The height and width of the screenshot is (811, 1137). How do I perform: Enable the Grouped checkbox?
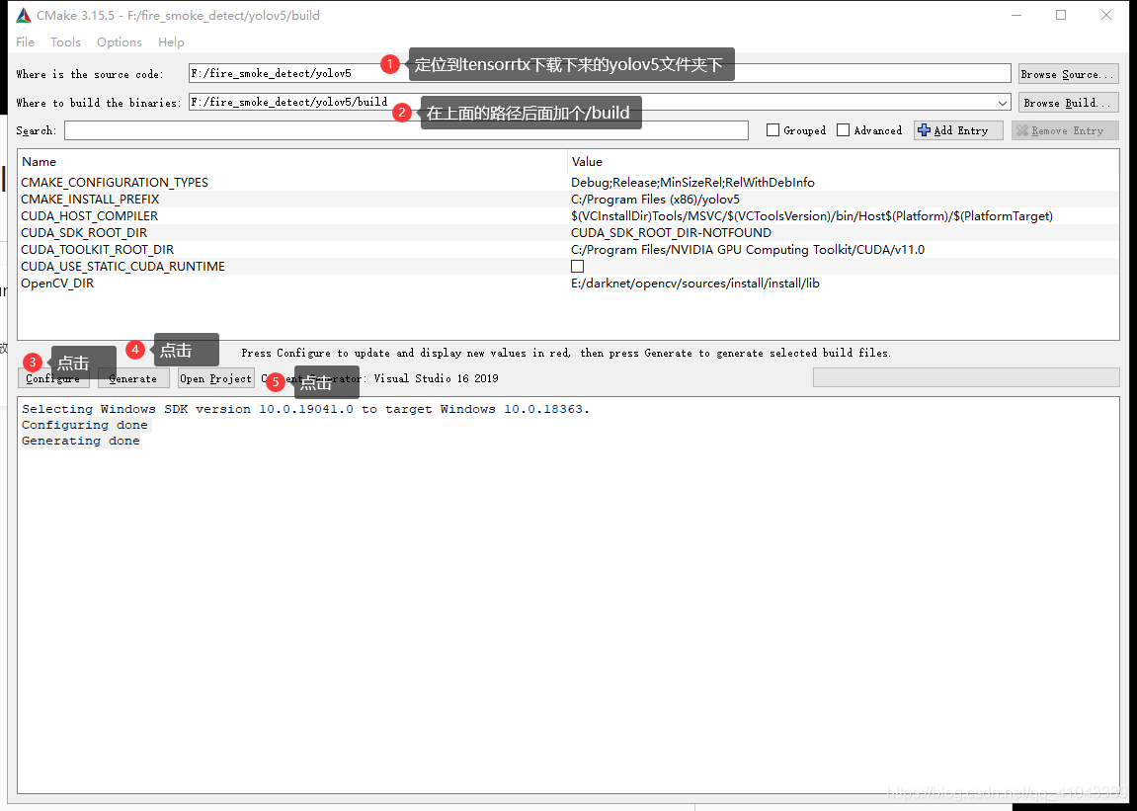point(773,130)
